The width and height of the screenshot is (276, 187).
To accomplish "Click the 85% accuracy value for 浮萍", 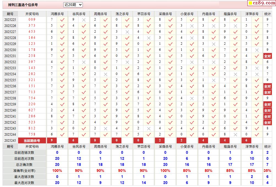I will (252, 171).
